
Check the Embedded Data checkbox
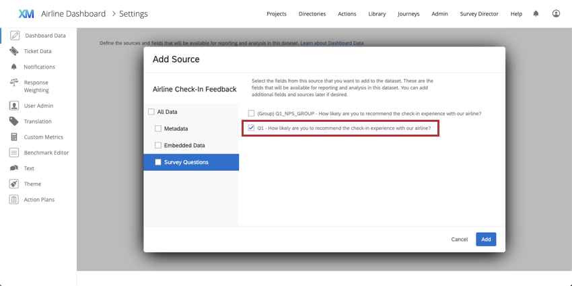tap(158, 145)
